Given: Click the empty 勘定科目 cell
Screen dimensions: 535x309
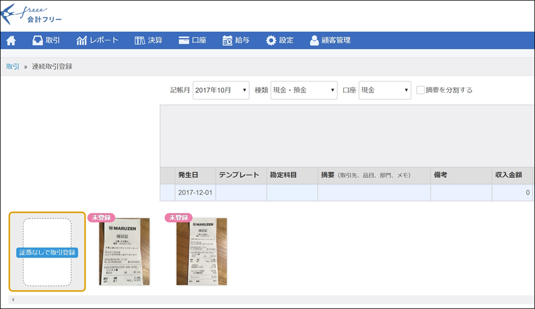Looking at the screenshot, I should pos(292,193).
